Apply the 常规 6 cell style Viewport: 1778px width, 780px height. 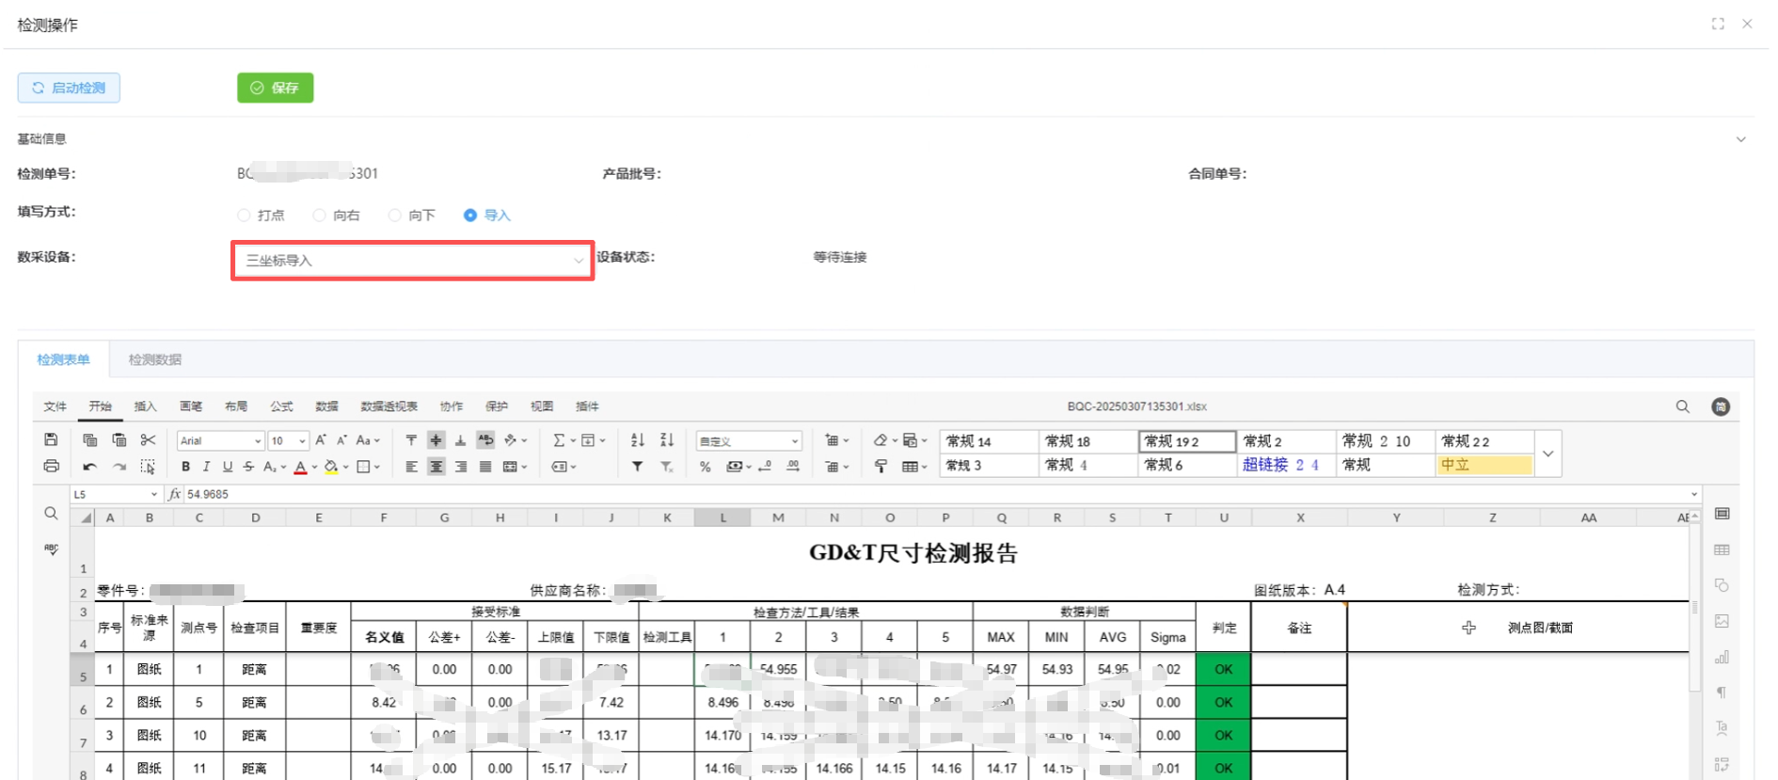(1187, 465)
